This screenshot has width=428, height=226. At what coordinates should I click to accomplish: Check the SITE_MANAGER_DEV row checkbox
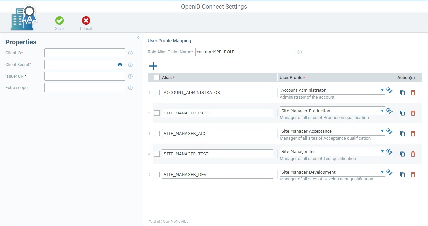[157, 175]
